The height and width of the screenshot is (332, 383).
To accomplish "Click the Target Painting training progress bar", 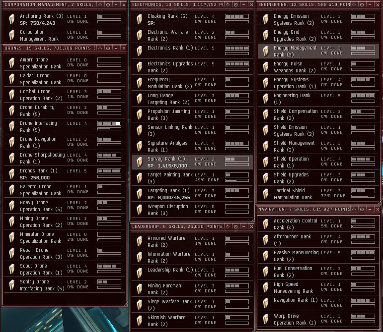I will tap(237, 180).
